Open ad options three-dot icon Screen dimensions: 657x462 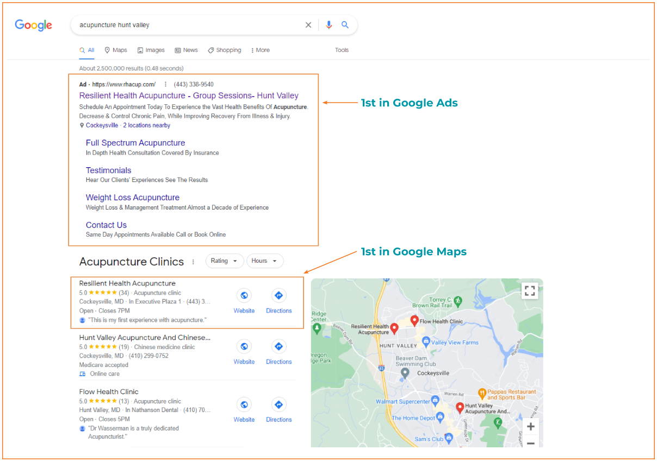(x=165, y=84)
